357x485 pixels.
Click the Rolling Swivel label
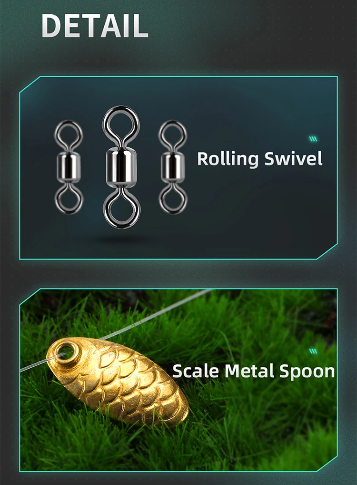pos(260,159)
